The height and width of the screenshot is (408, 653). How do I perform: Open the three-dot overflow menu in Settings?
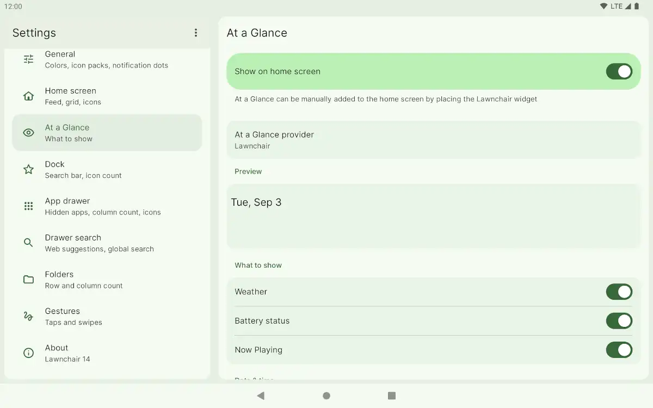196,33
